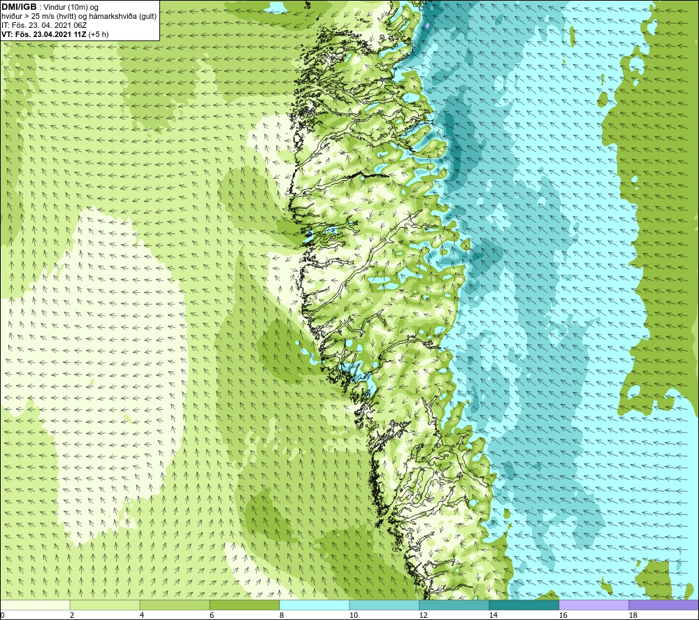
Task: Click the "(+5 h)" forecast offset text
Action: [x=99, y=34]
